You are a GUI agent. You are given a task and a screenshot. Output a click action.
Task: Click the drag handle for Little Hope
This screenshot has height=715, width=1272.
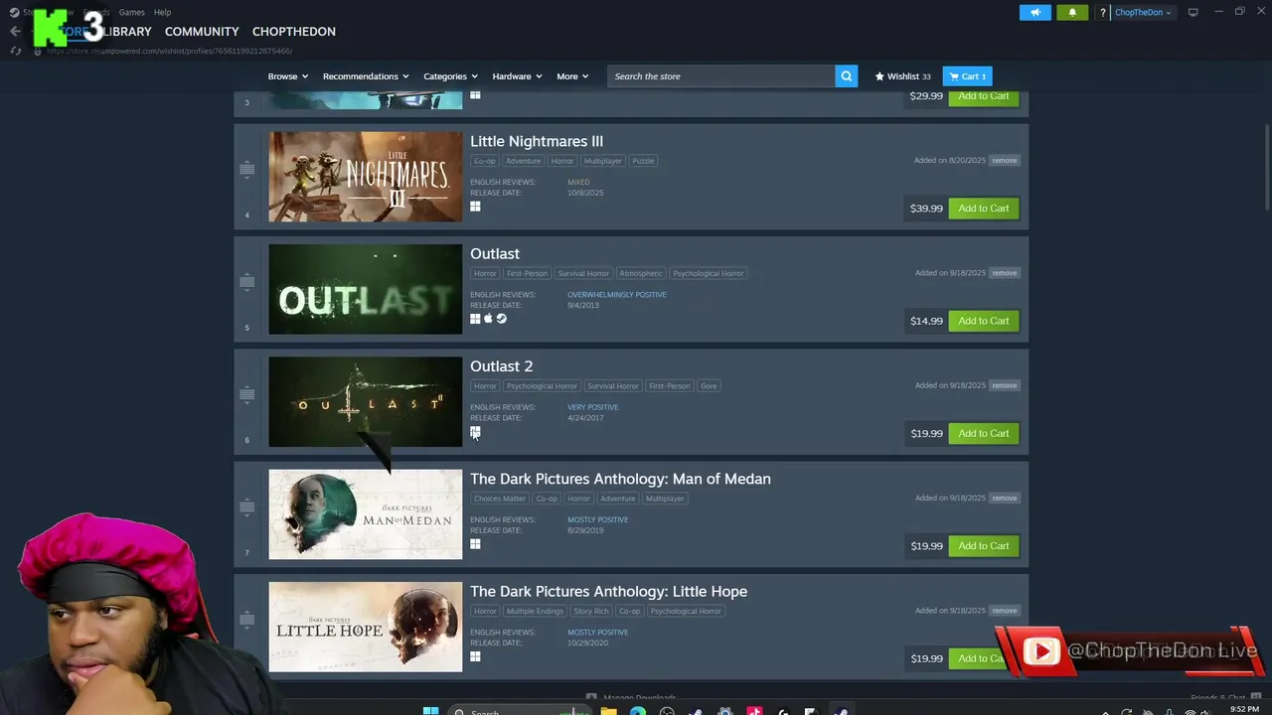tap(246, 619)
